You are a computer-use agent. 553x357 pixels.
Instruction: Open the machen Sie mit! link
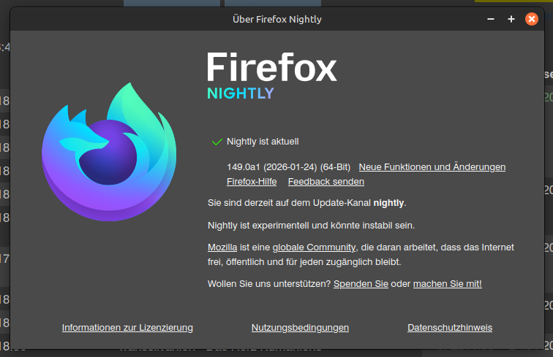click(x=447, y=284)
